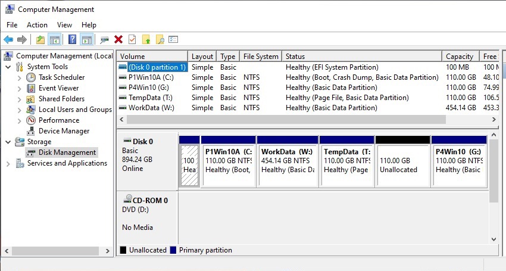Image resolution: width=506 pixels, height=271 pixels.
Task: Expand Local Users and Groups node
Action: pos(20,110)
